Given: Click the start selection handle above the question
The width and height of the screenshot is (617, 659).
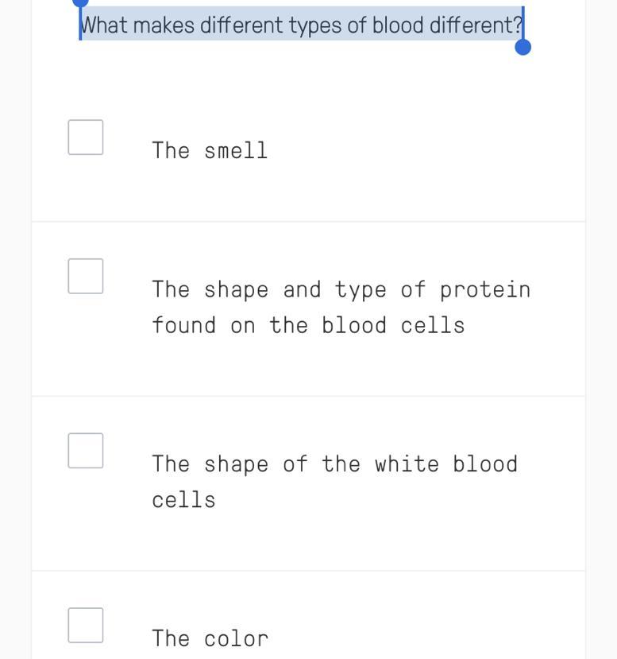Looking at the screenshot, I should [x=80, y=2].
